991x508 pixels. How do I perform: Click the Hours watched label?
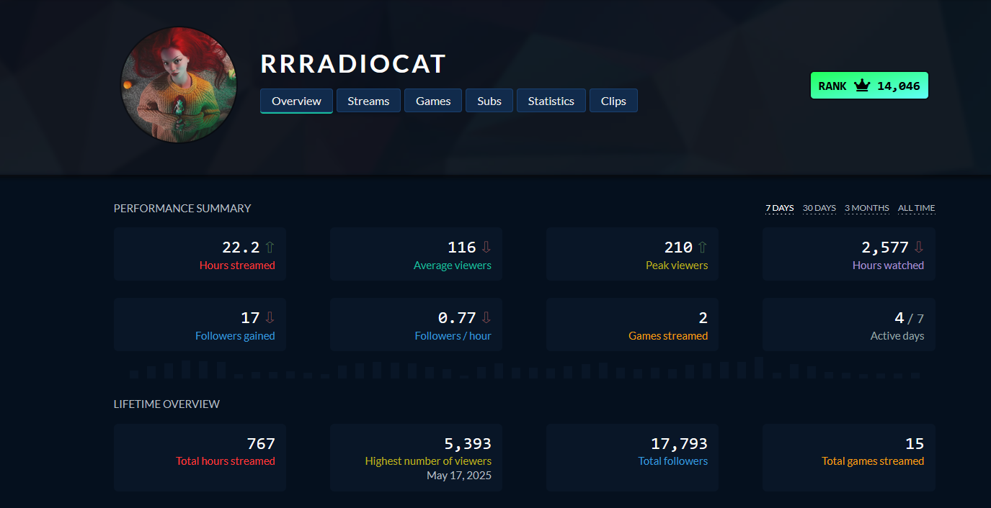click(888, 266)
